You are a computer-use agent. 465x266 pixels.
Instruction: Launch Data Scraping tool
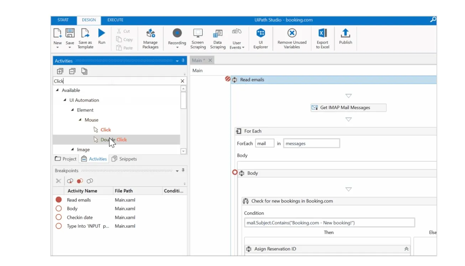click(x=218, y=38)
